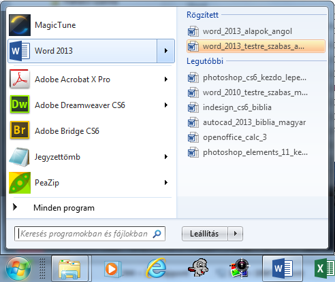Expand the Adobe Acrobat X Pro submenu arrow
The height and width of the screenshot is (282, 335).
tap(166, 80)
